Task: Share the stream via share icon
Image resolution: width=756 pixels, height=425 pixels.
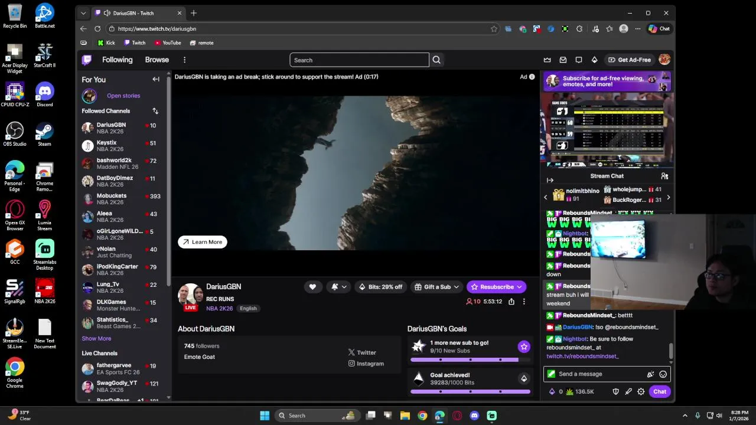Action: (x=511, y=302)
